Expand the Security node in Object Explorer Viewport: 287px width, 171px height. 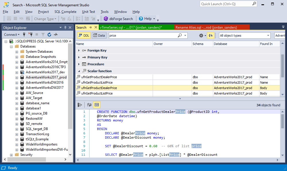11,155
